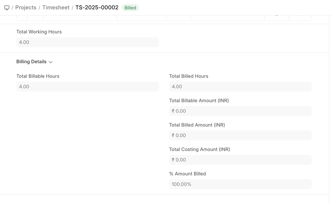Click the Total Billable Amount (INR) label
Viewport: 331px width, 204px height.
(x=199, y=101)
